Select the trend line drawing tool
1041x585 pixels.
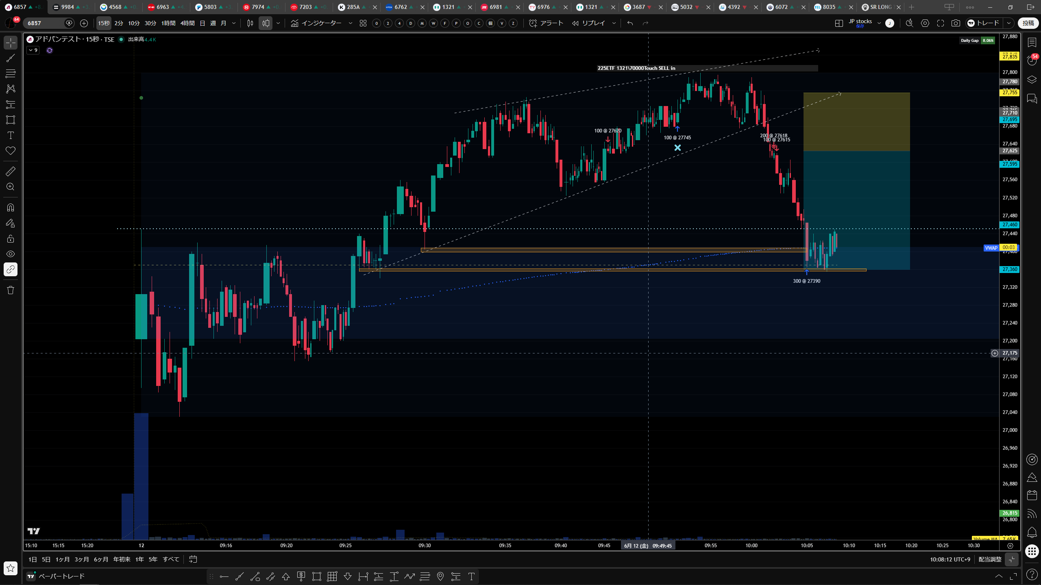[11, 58]
